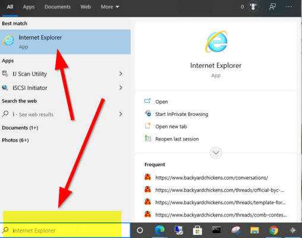Click the Internet Explorer title in preview pane
The height and width of the screenshot is (238, 302).
(216, 65)
